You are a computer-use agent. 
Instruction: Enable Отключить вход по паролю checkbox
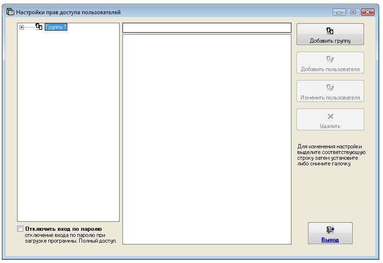pos(20,229)
